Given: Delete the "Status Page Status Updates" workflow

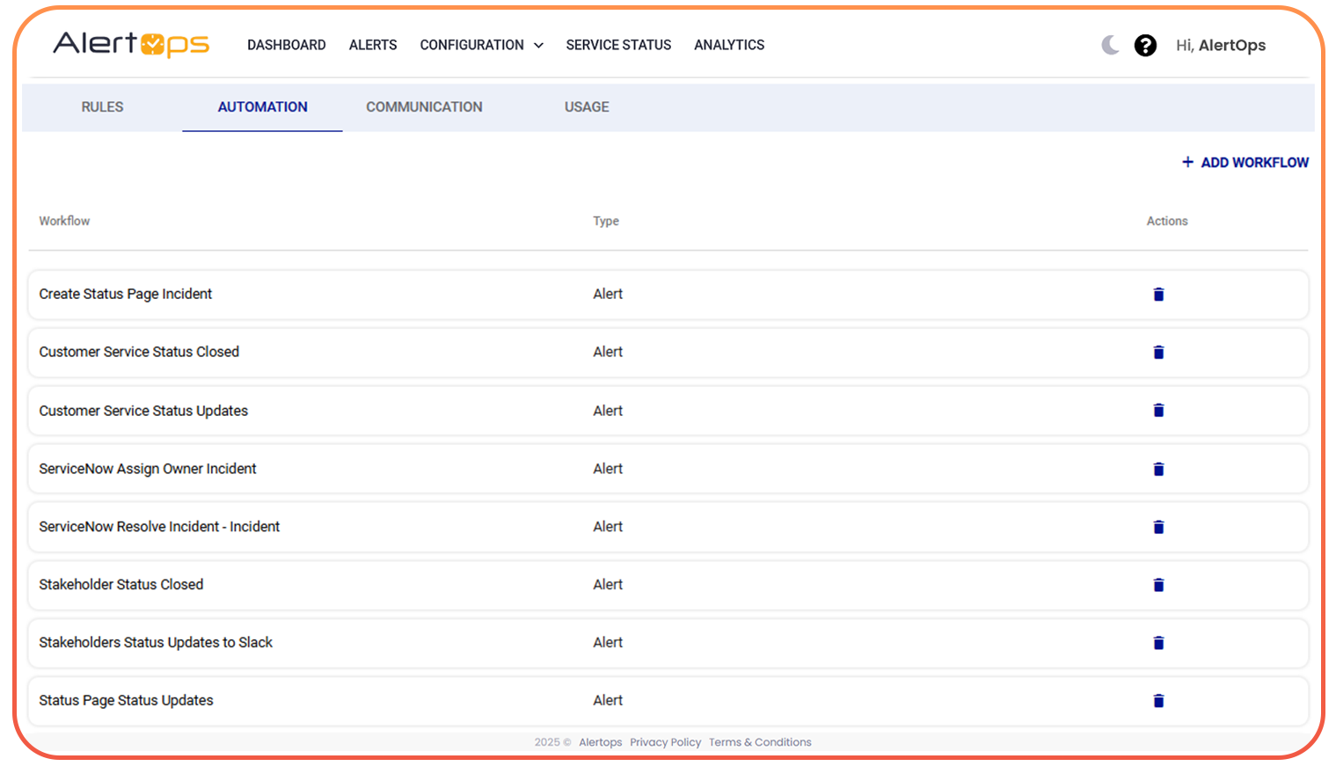Looking at the screenshot, I should pyautogui.click(x=1158, y=701).
